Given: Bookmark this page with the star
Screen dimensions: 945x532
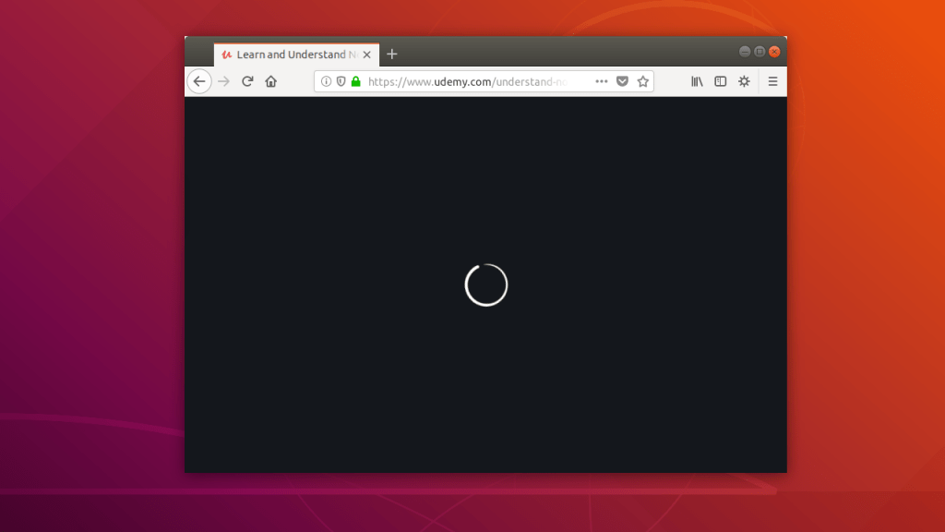Looking at the screenshot, I should [643, 81].
